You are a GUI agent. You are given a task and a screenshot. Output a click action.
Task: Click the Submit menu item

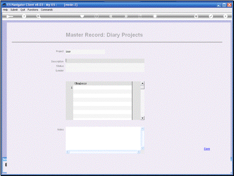pos(14,10)
